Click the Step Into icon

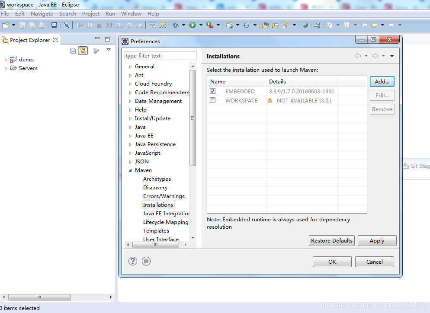tap(119, 25)
